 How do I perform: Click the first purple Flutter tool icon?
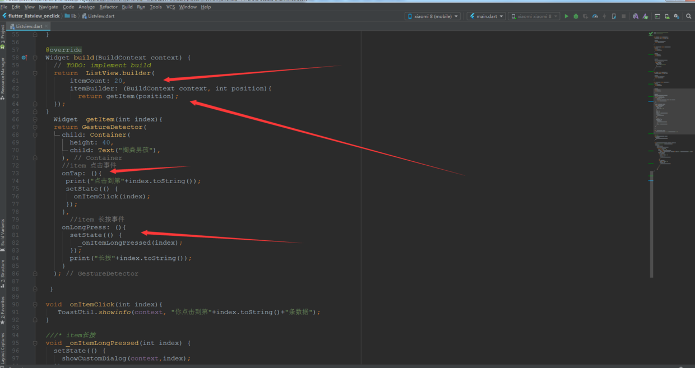tap(636, 16)
